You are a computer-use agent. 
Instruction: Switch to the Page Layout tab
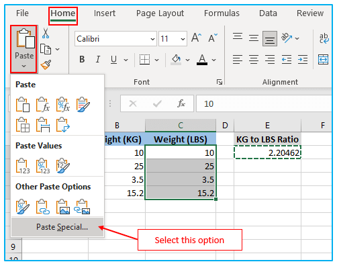point(160,13)
